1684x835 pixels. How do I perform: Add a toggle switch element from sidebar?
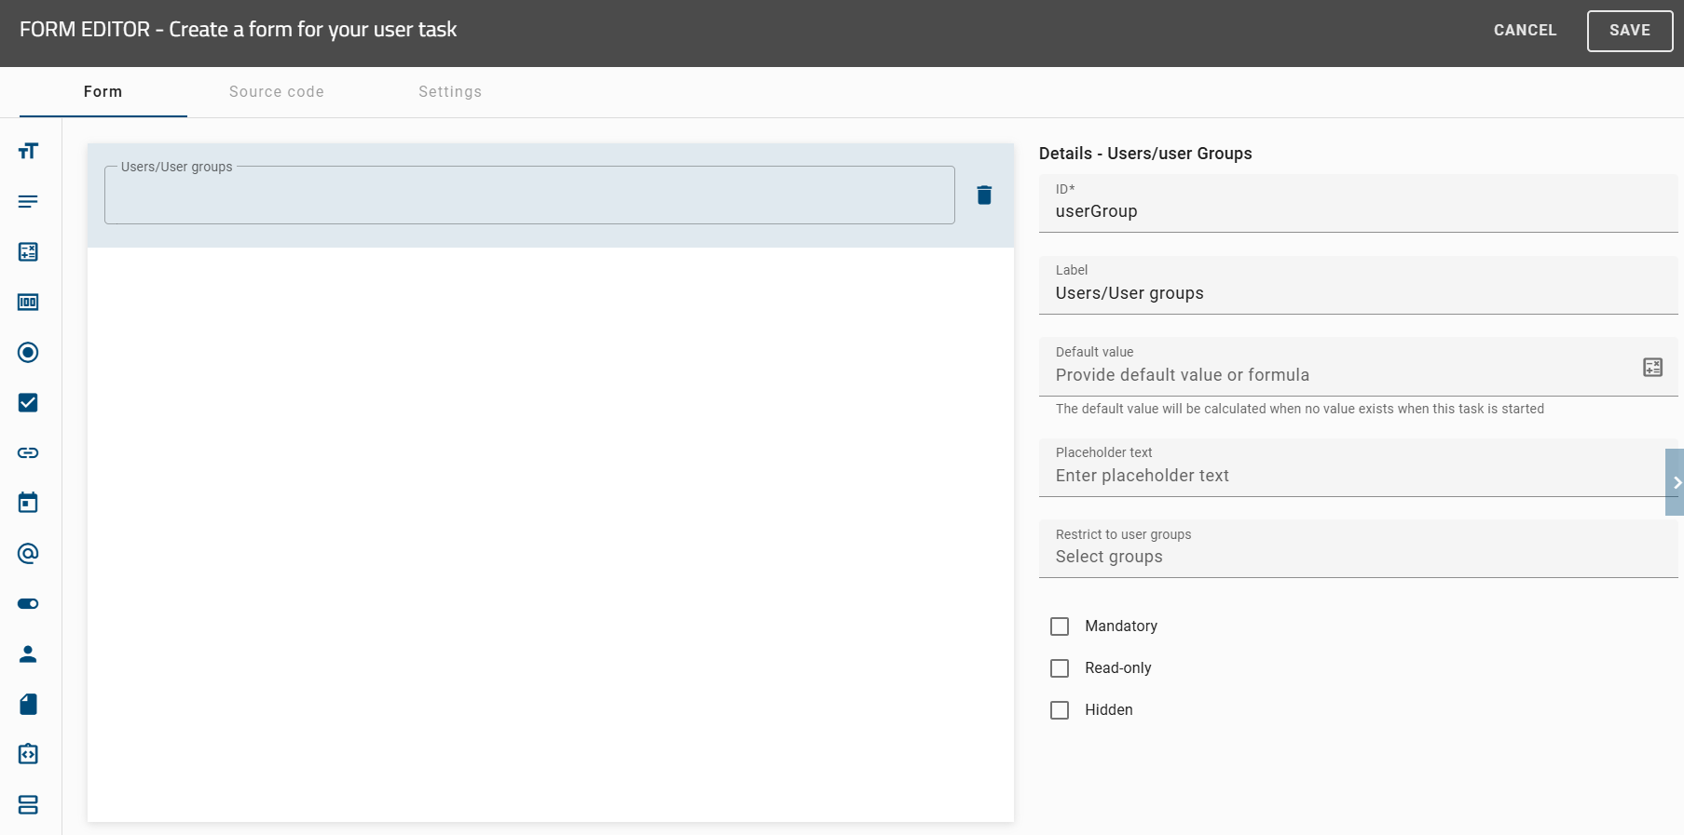point(28,603)
